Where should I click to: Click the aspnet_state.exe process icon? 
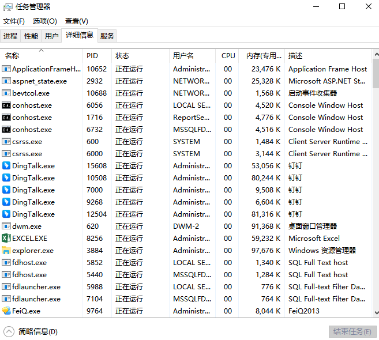pyautogui.click(x=6, y=81)
